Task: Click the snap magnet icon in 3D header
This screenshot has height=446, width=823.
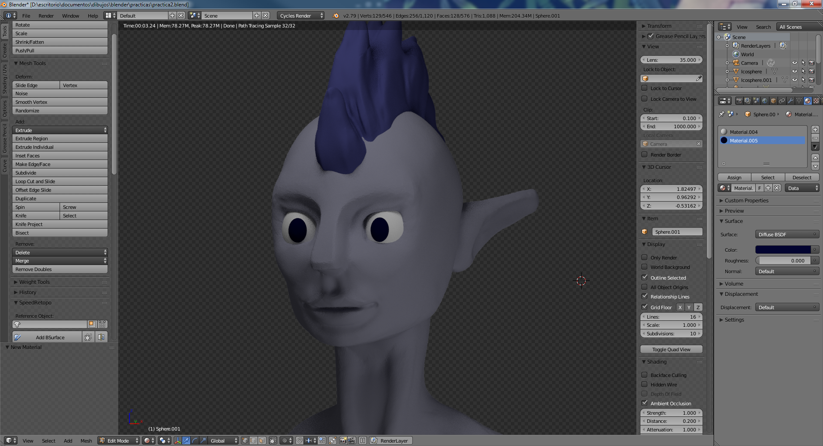Action: (x=300, y=440)
